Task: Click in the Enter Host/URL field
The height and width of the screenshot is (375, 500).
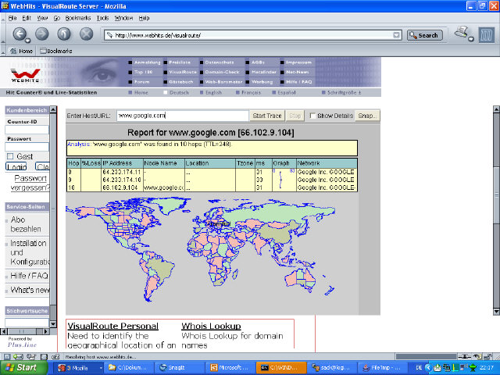Action: [182, 116]
